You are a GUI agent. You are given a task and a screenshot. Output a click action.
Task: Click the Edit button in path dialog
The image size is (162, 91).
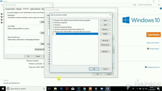pos(105,25)
